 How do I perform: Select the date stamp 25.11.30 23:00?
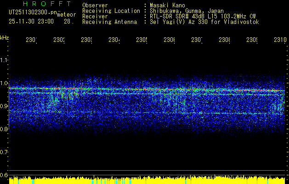(31, 22)
